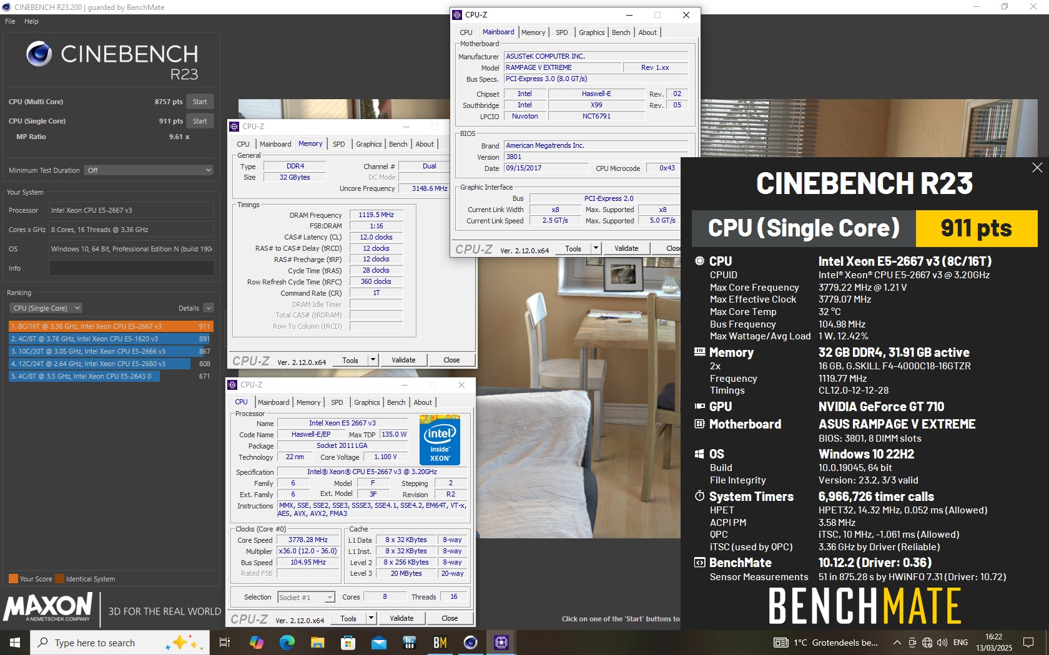The image size is (1049, 655).
Task: Show hidden system tray icons
Action: click(x=897, y=643)
